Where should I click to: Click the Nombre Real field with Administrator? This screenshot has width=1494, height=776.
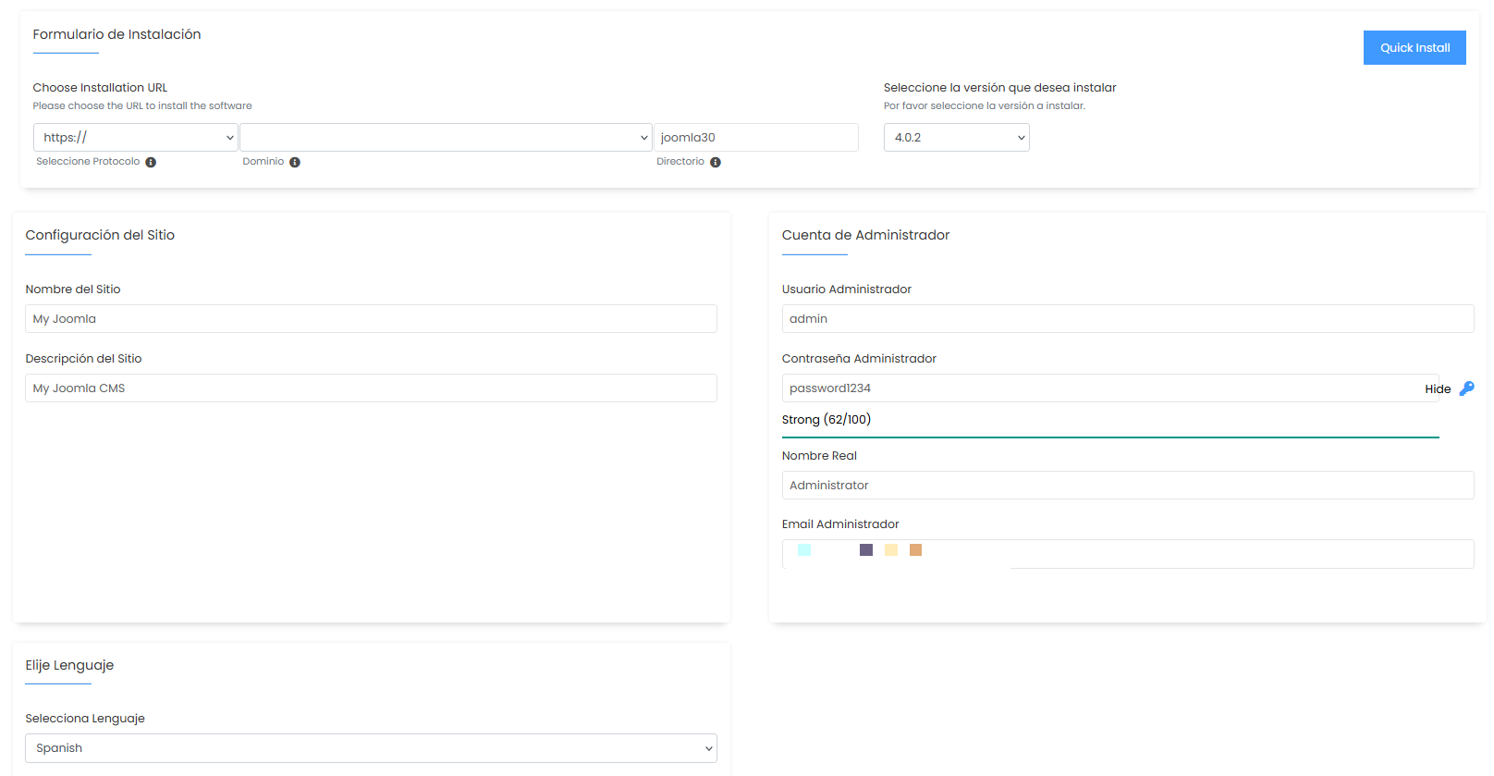point(1127,486)
